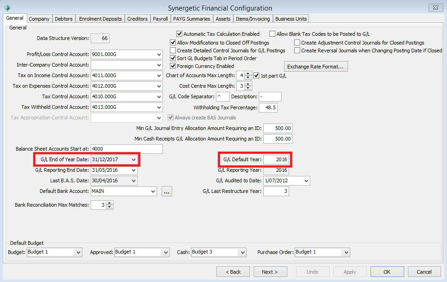Open the Creditors tab
This screenshot has width=447, height=282.
(x=137, y=19)
